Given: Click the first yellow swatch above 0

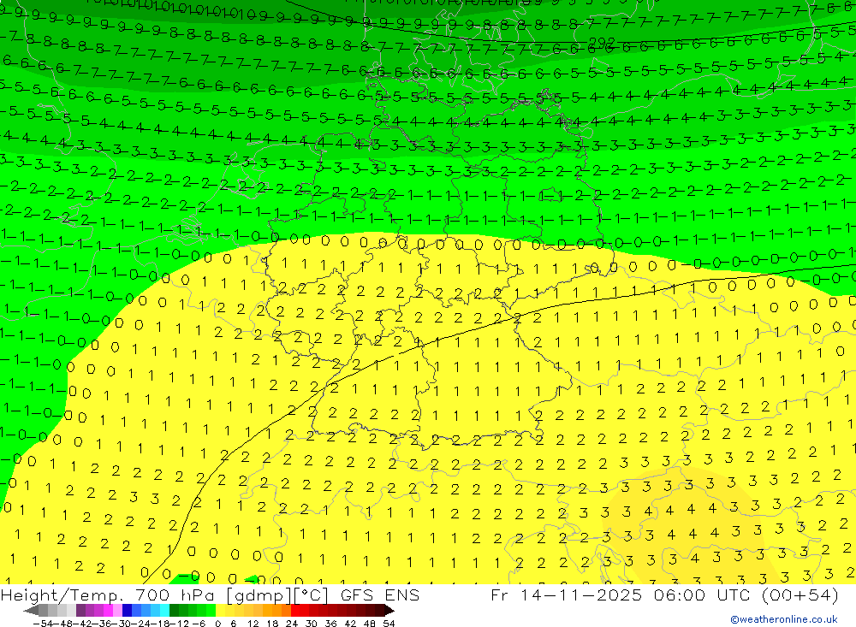Looking at the screenshot, I should click(221, 610).
